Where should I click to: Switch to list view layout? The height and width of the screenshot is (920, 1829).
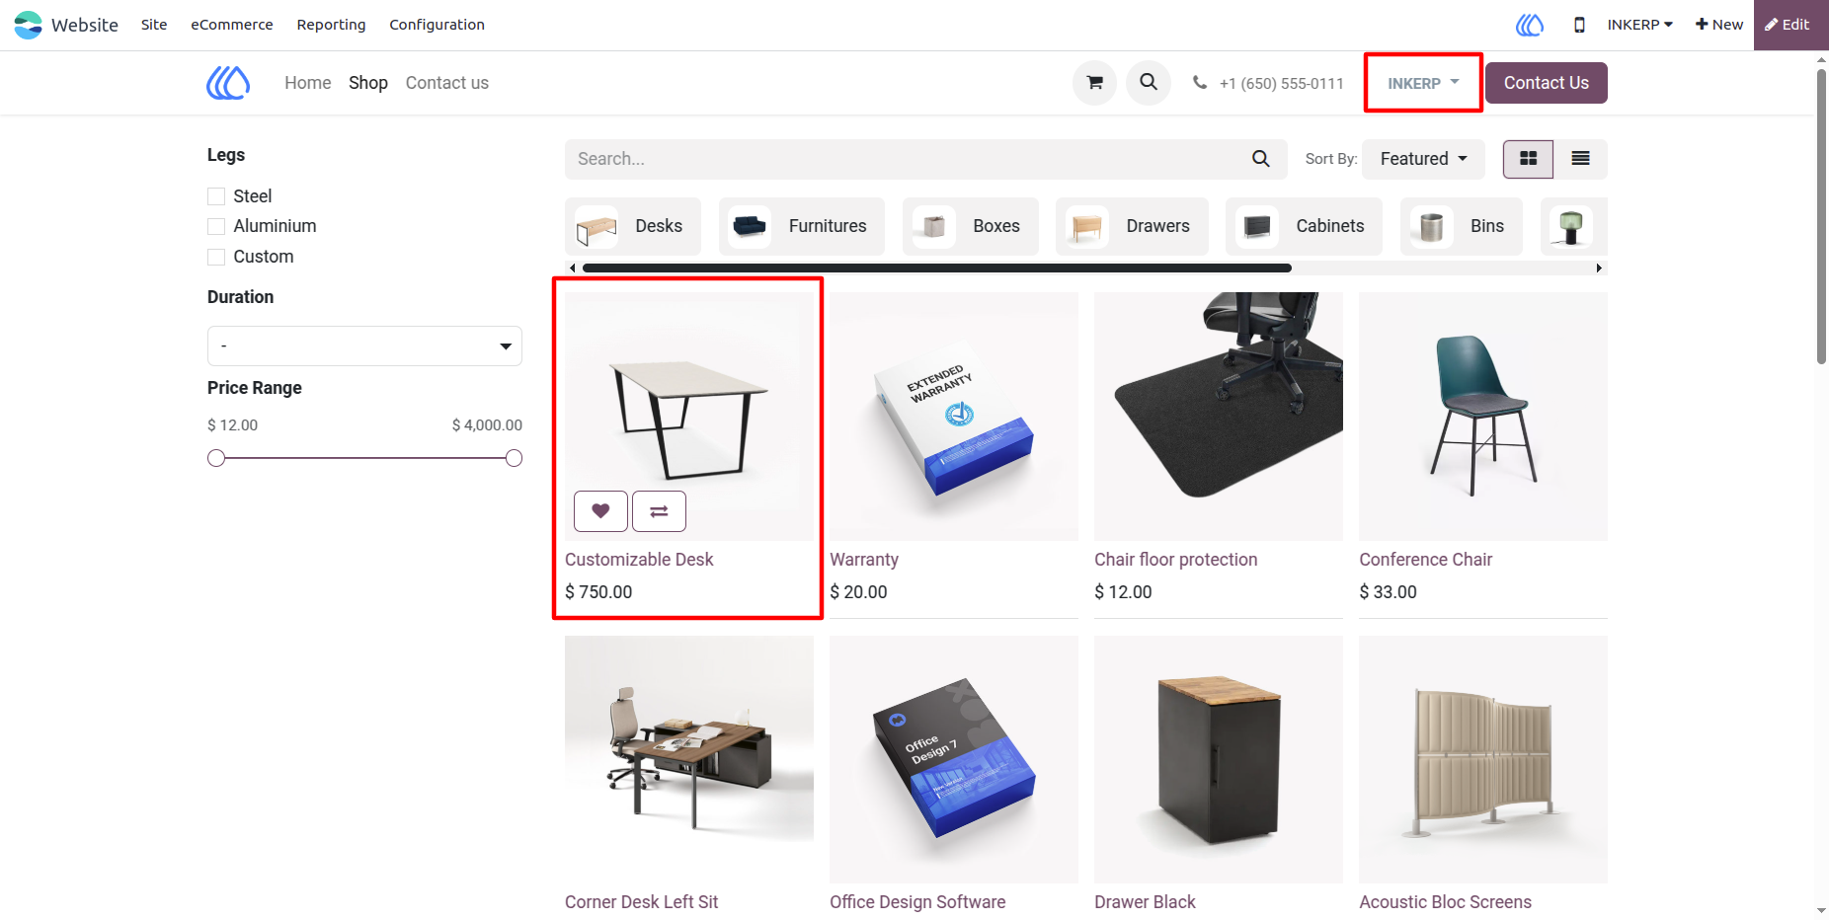coord(1580,159)
